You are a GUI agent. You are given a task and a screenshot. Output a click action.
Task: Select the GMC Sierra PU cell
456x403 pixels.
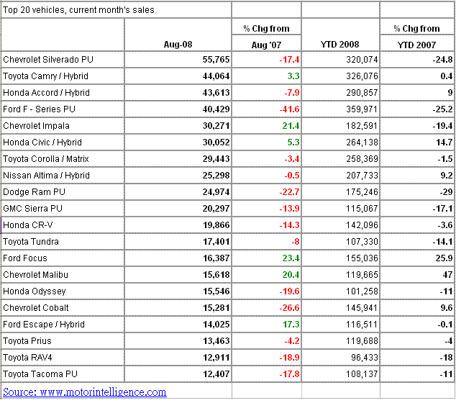pos(63,209)
